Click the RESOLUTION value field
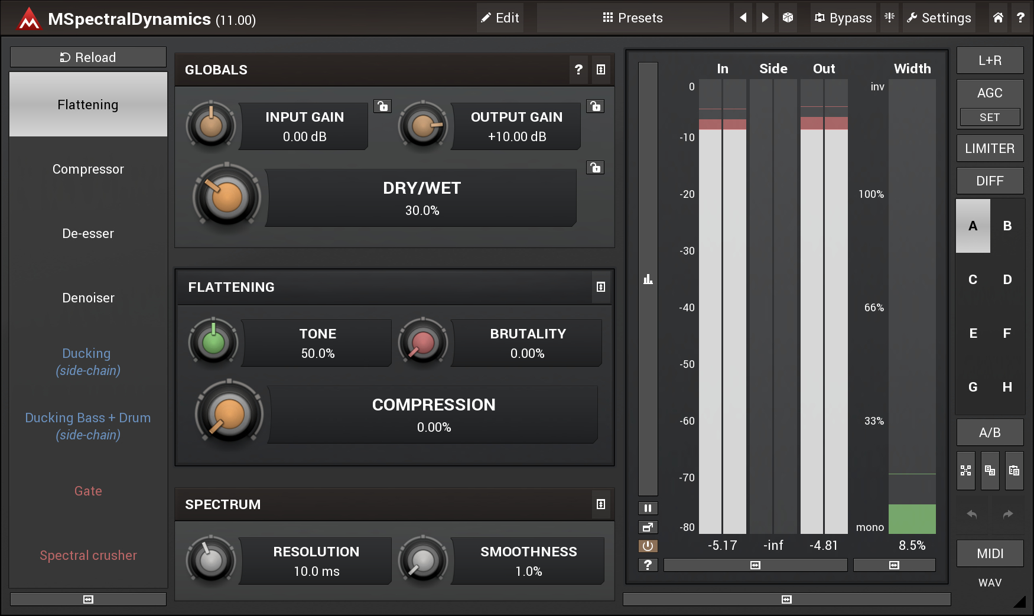Image resolution: width=1034 pixels, height=616 pixels. click(316, 561)
